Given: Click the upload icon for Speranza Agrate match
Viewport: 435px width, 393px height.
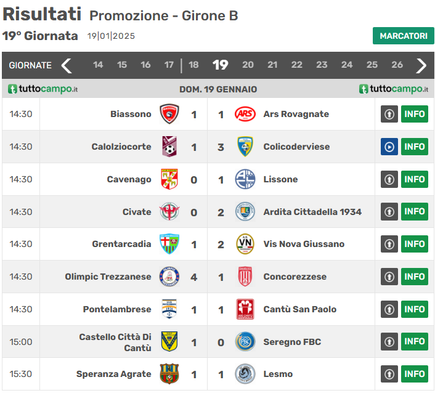Looking at the screenshot, I should pyautogui.click(x=389, y=374).
